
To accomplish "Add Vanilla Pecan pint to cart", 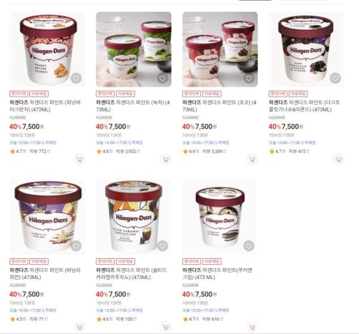I will pyautogui.click(x=79, y=327).
